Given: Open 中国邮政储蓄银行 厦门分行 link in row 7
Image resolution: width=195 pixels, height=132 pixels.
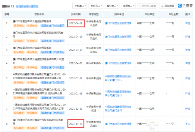Looking at the screenshot, I should click(x=118, y=109).
